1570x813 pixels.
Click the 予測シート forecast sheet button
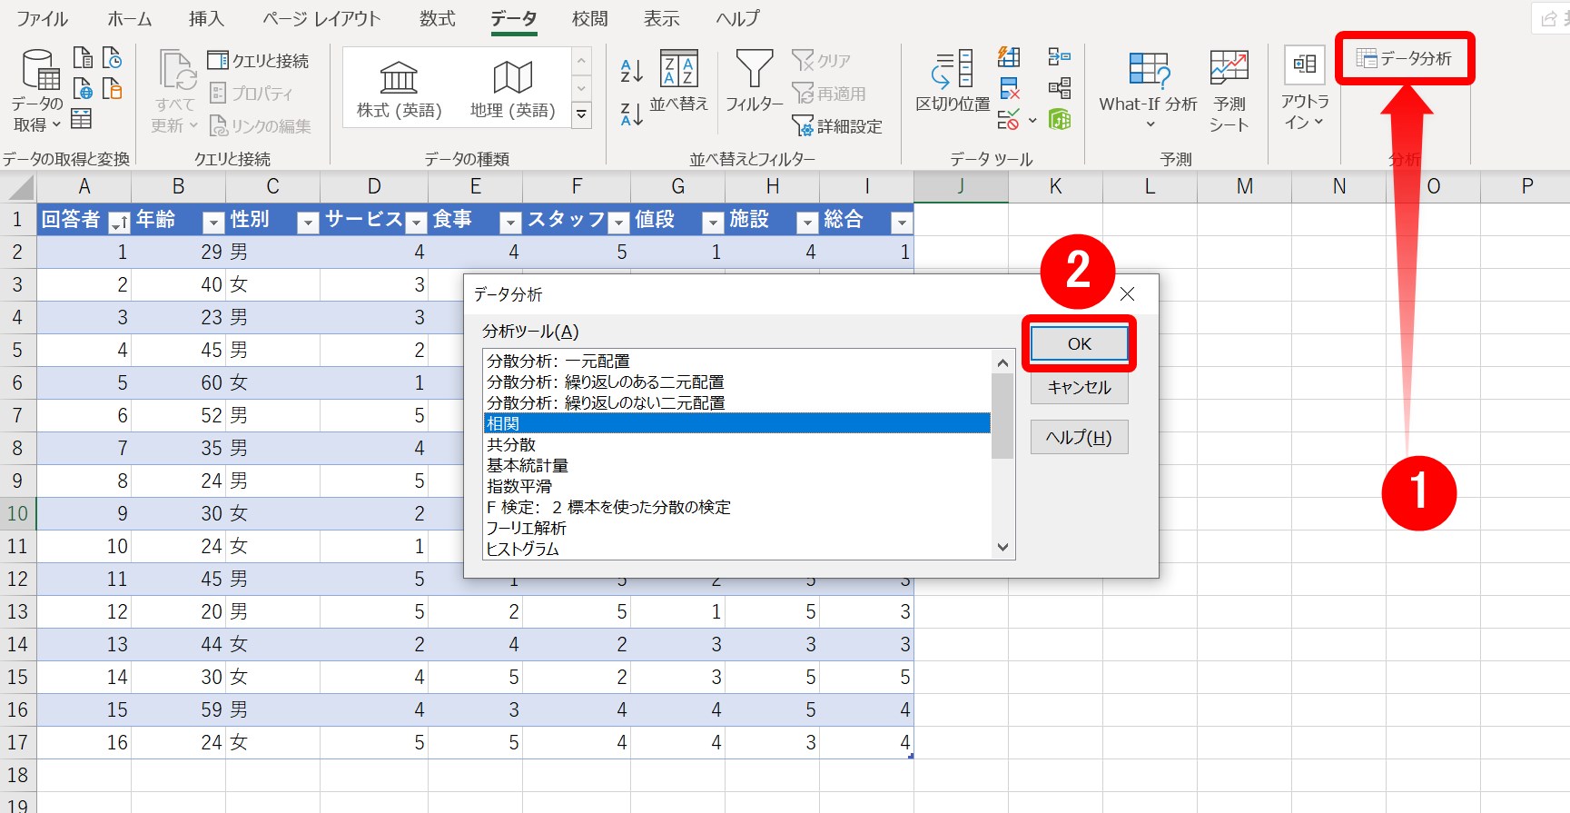[1229, 91]
